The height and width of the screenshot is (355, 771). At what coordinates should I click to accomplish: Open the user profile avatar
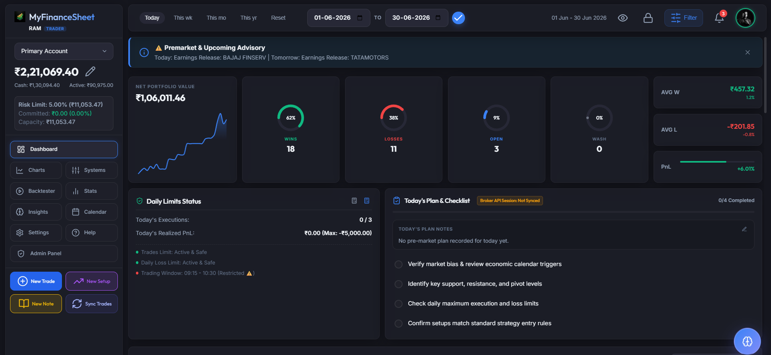click(745, 18)
